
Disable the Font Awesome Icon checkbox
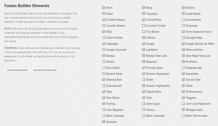(183, 32)
